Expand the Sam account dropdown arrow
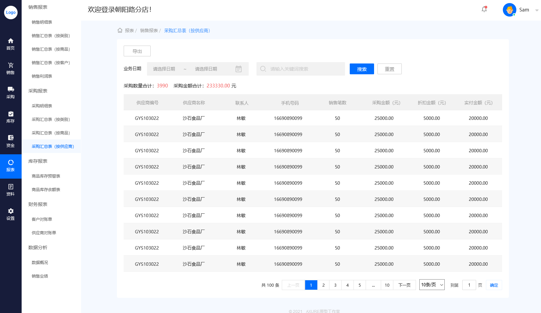Viewport: 541px width, 313px height. pyautogui.click(x=537, y=10)
